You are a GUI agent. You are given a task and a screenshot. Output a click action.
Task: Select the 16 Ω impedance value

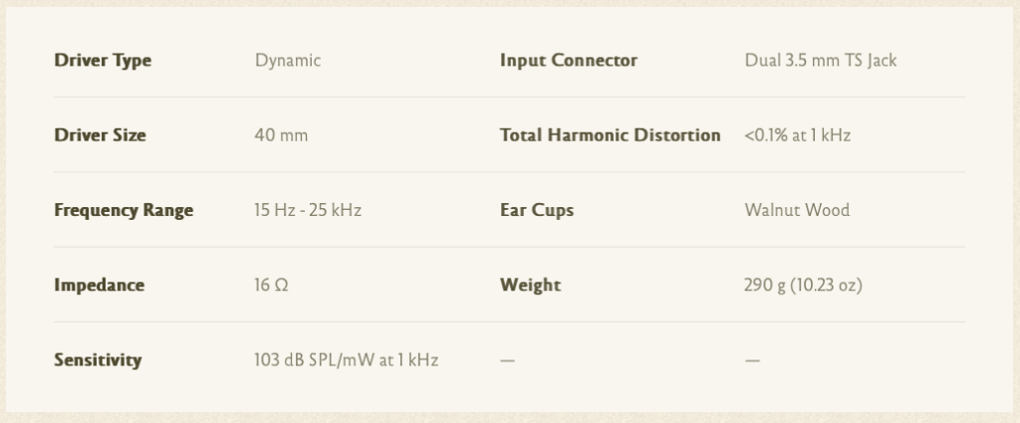click(272, 285)
